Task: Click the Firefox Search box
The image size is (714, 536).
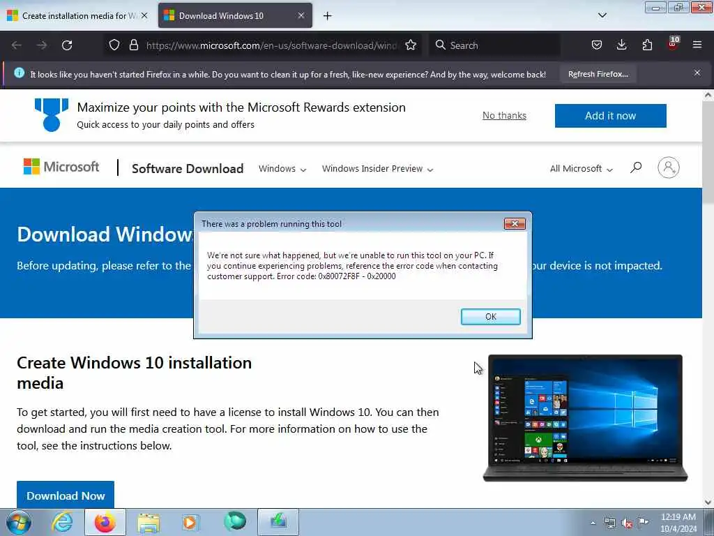Action: tap(494, 45)
